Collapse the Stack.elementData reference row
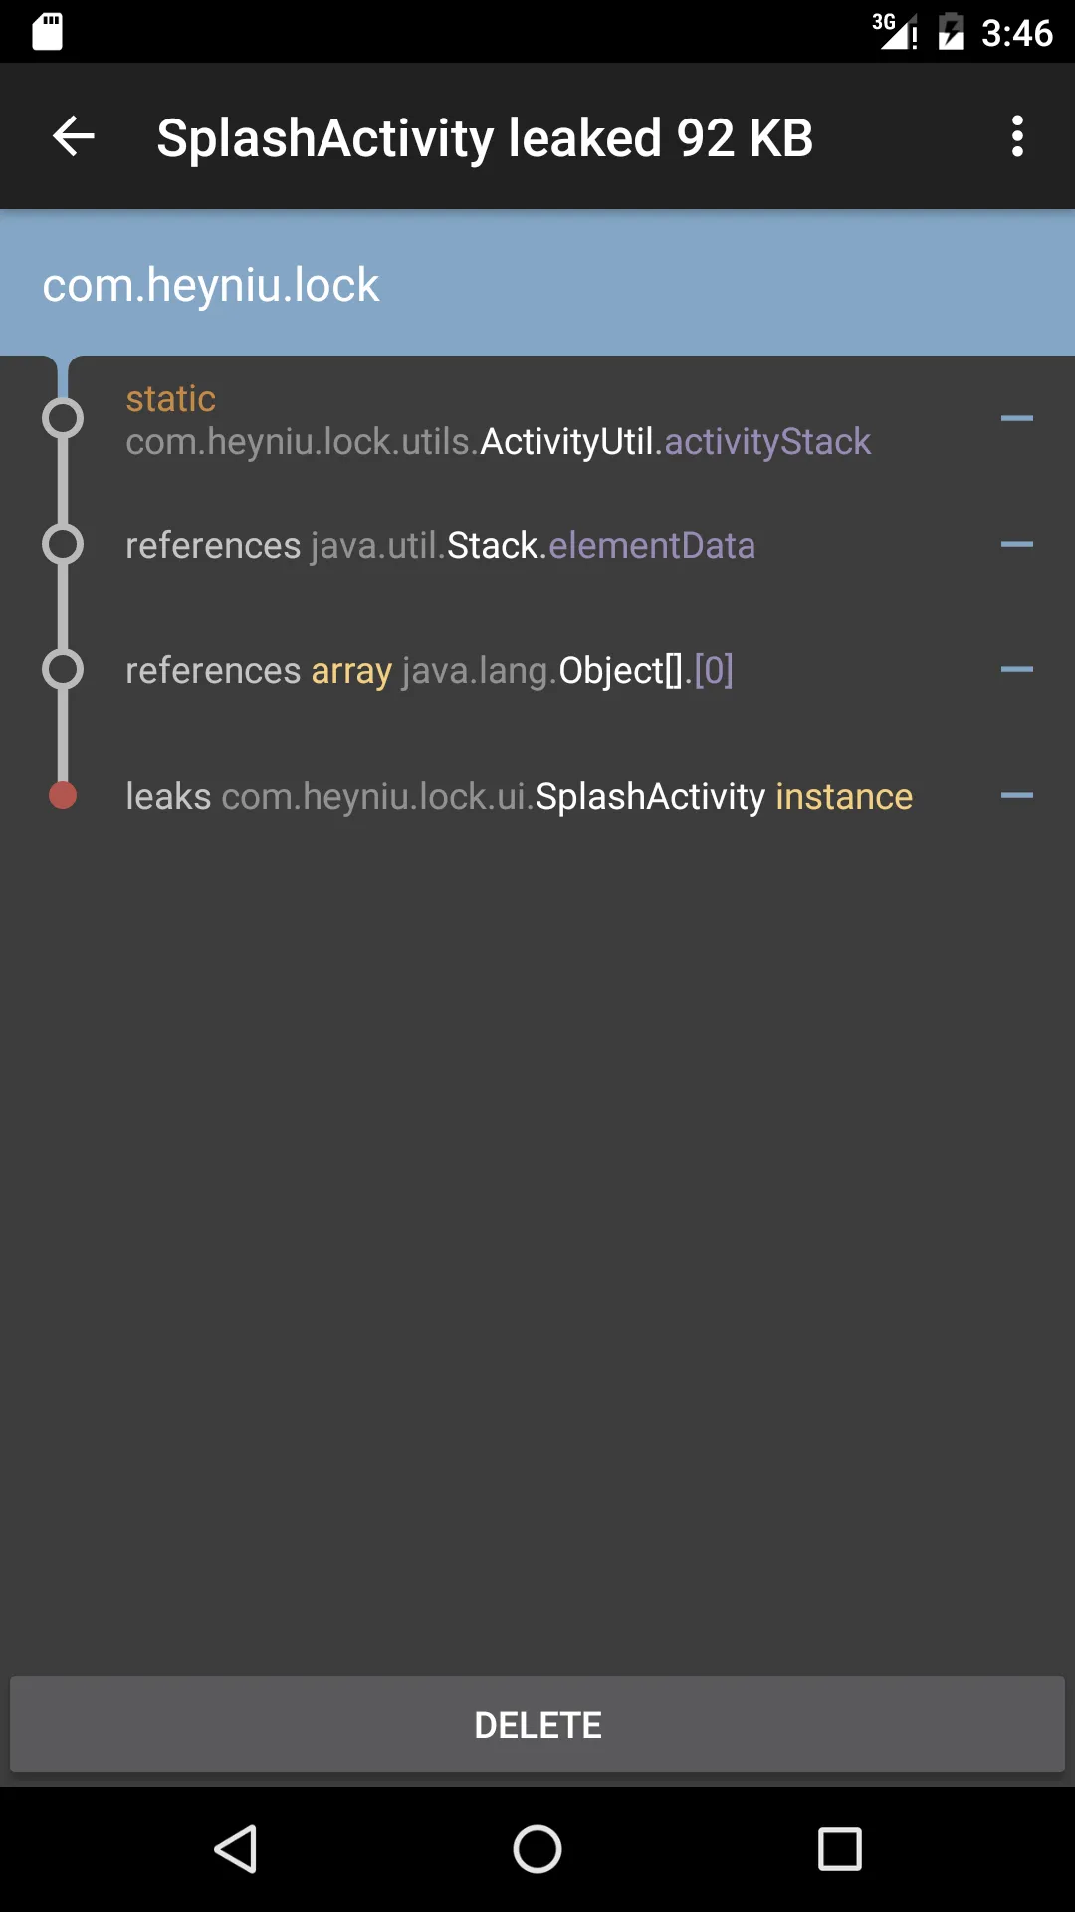This screenshot has width=1075, height=1912. pyautogui.click(x=1016, y=545)
